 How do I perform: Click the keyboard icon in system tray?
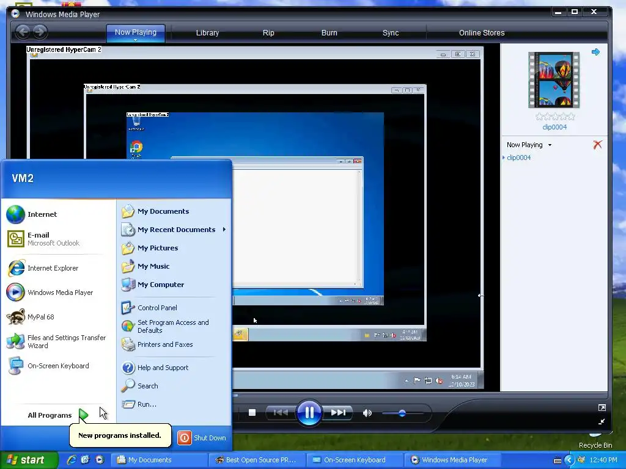coord(558,460)
